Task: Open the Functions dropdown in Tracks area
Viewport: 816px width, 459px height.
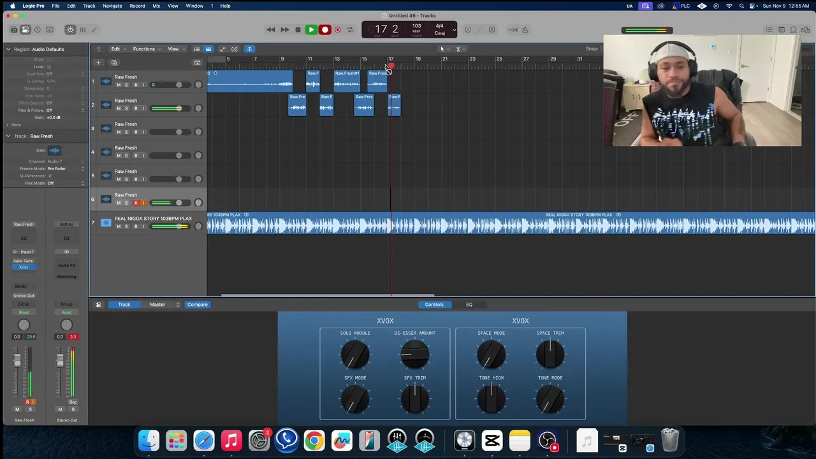Action: [x=146, y=49]
